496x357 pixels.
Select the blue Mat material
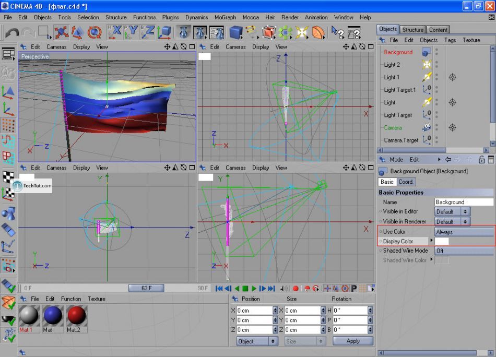click(53, 316)
